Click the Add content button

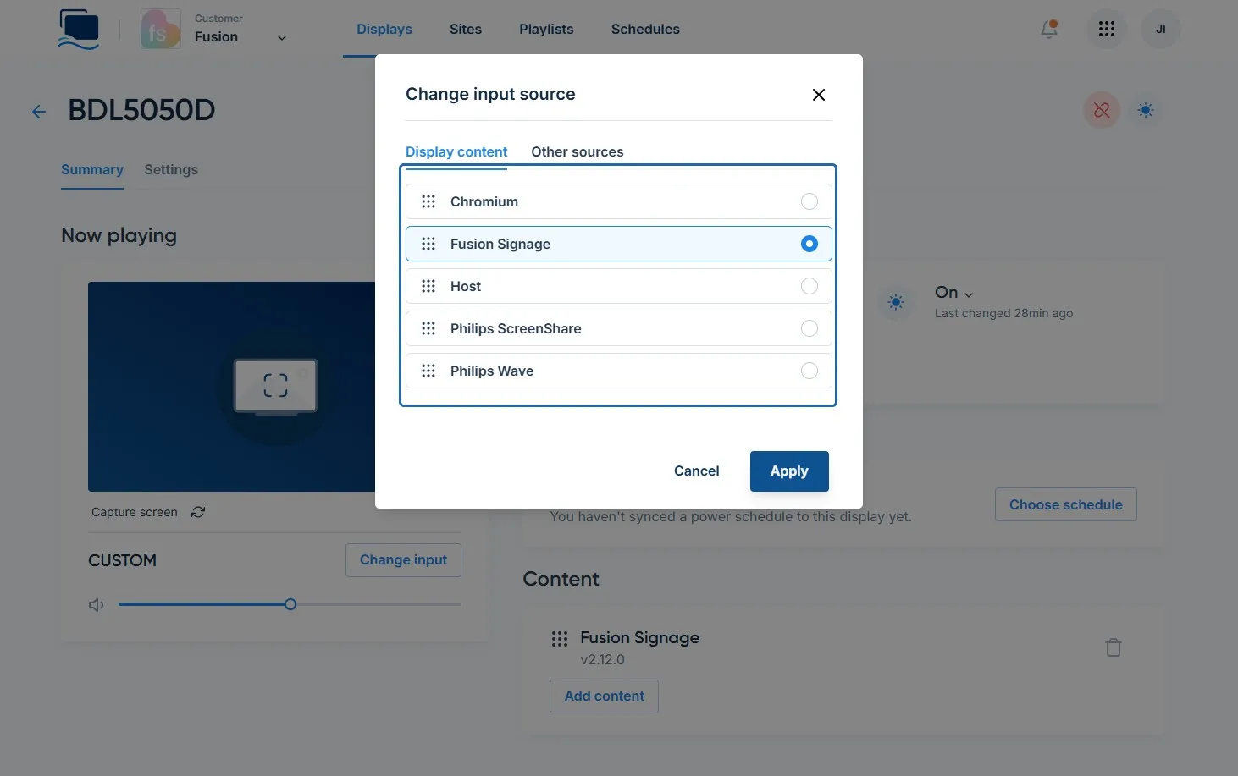coord(605,696)
